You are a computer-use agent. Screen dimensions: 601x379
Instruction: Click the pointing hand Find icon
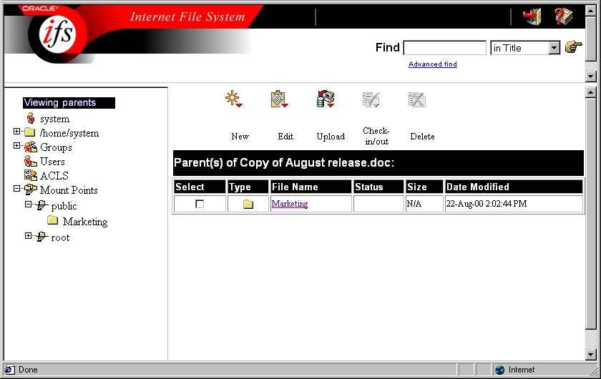click(573, 46)
